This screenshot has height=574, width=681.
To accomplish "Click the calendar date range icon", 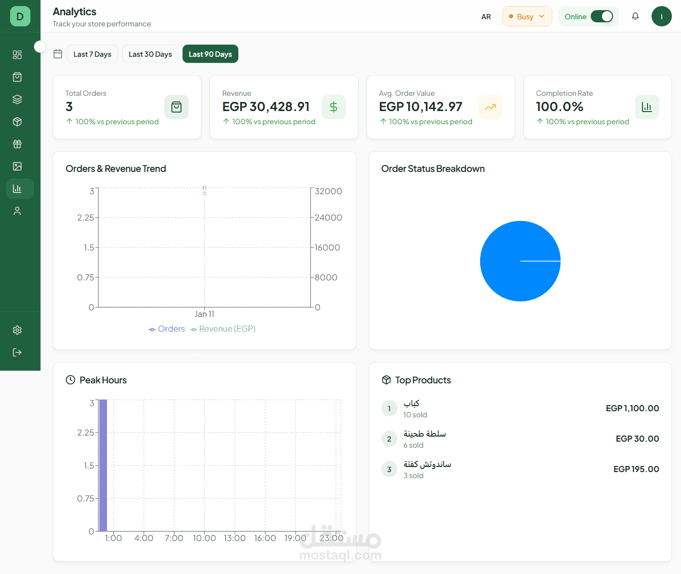I will click(x=58, y=54).
